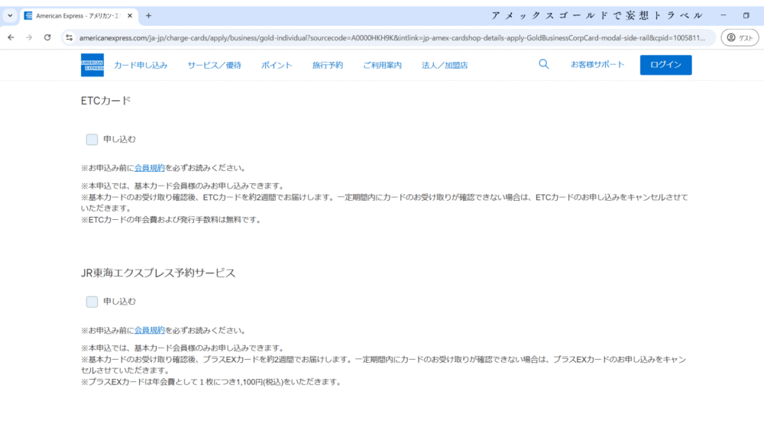Check 申し込む for JR東海エクスプレス予約サービス
The height and width of the screenshot is (430, 764).
click(x=92, y=302)
